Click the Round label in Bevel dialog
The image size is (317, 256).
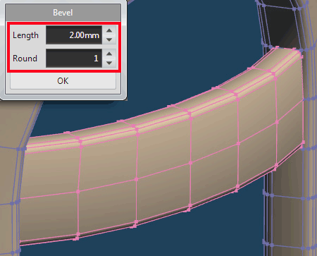click(x=25, y=59)
